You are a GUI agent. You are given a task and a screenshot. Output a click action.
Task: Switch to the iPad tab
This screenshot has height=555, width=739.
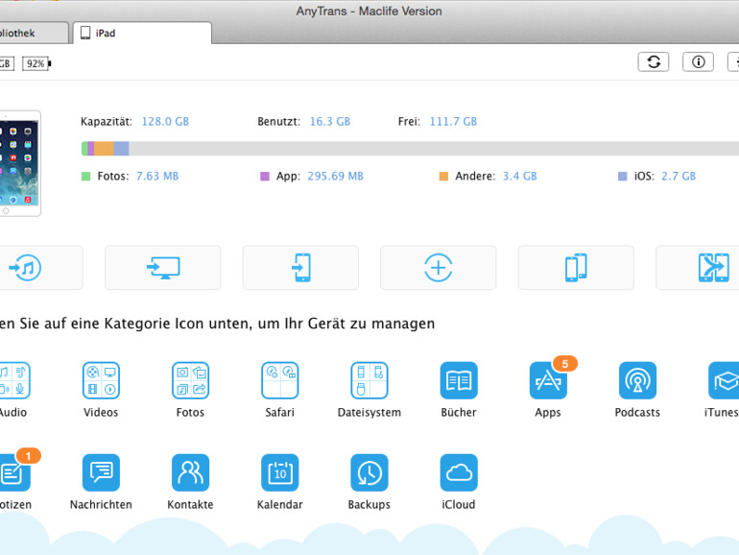click(141, 33)
